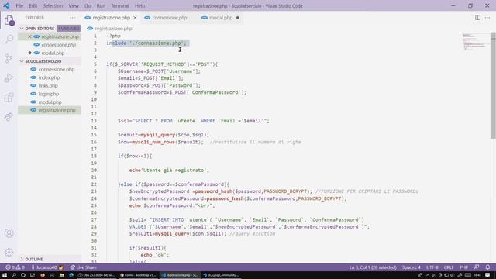496x279 pixels.
Task: Open editor More Actions ellipsis
Action: [x=487, y=18]
